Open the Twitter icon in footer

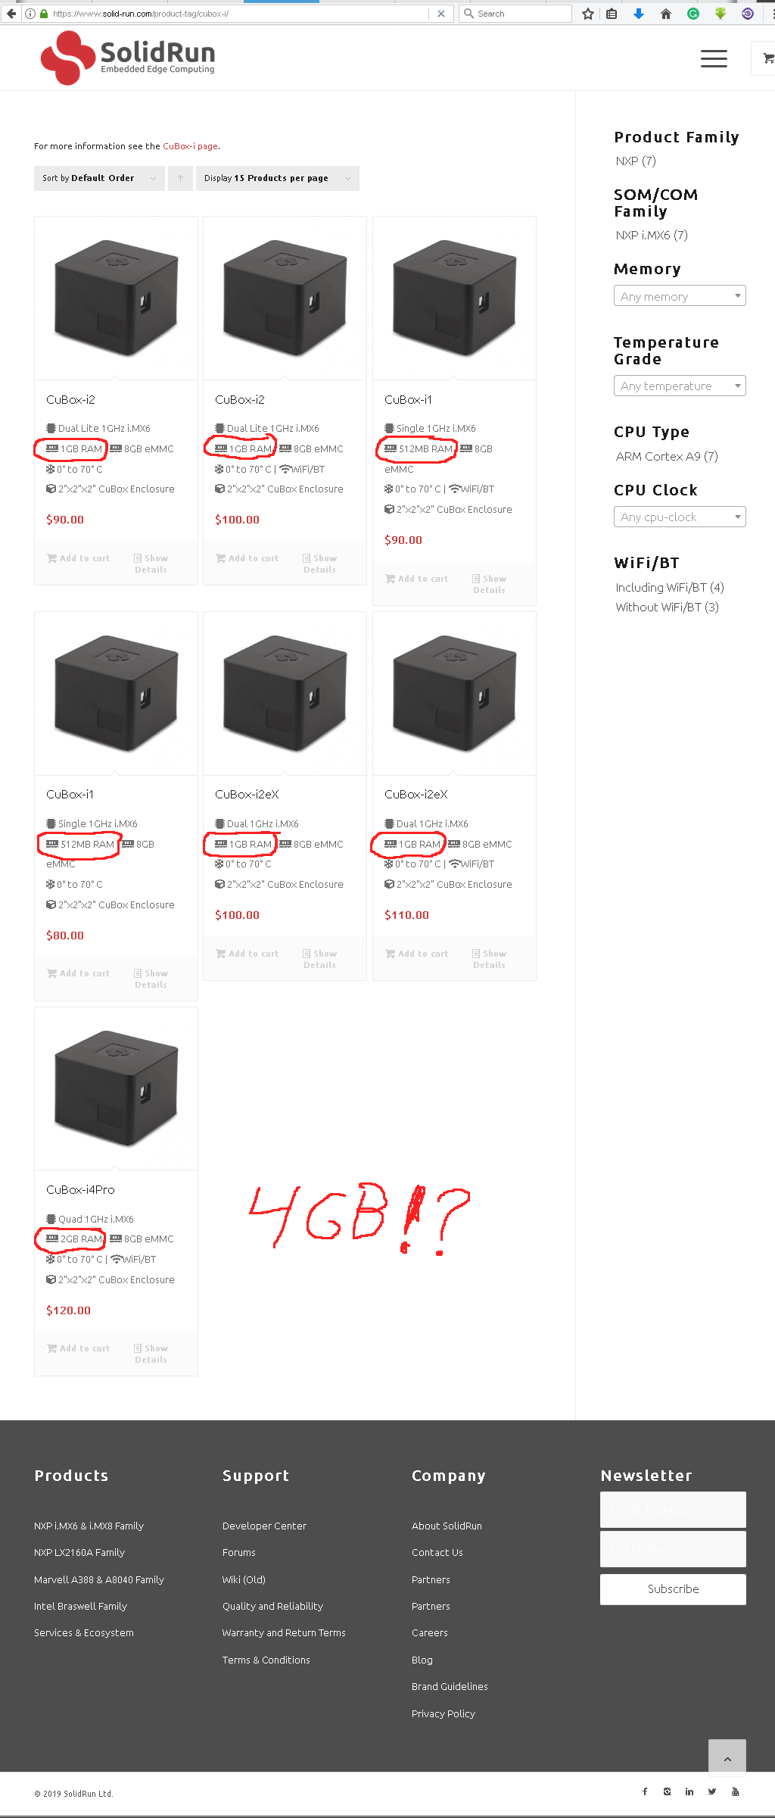click(712, 1791)
